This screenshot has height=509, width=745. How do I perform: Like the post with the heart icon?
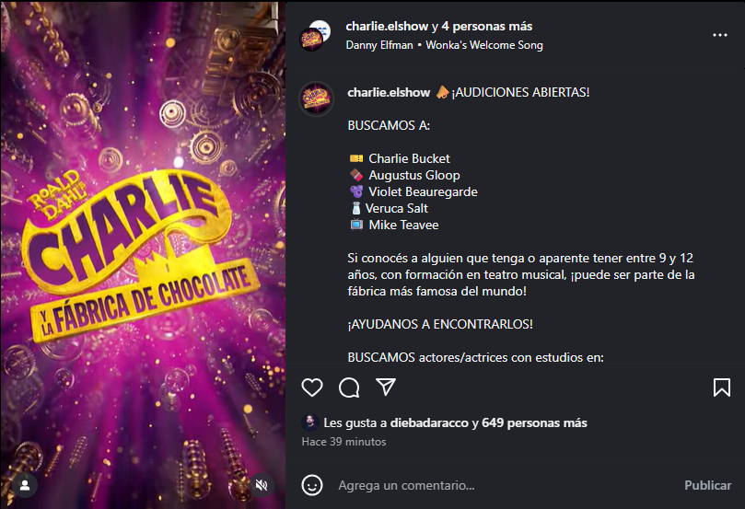tap(312, 388)
